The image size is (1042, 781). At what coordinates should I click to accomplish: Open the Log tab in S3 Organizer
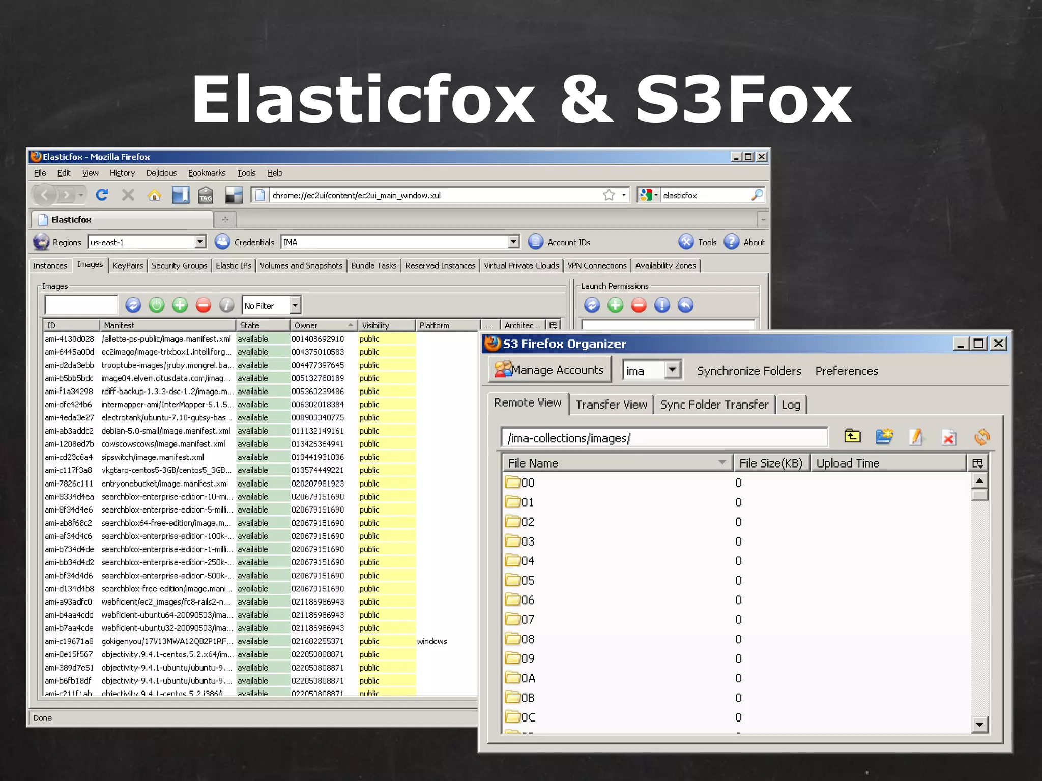791,405
